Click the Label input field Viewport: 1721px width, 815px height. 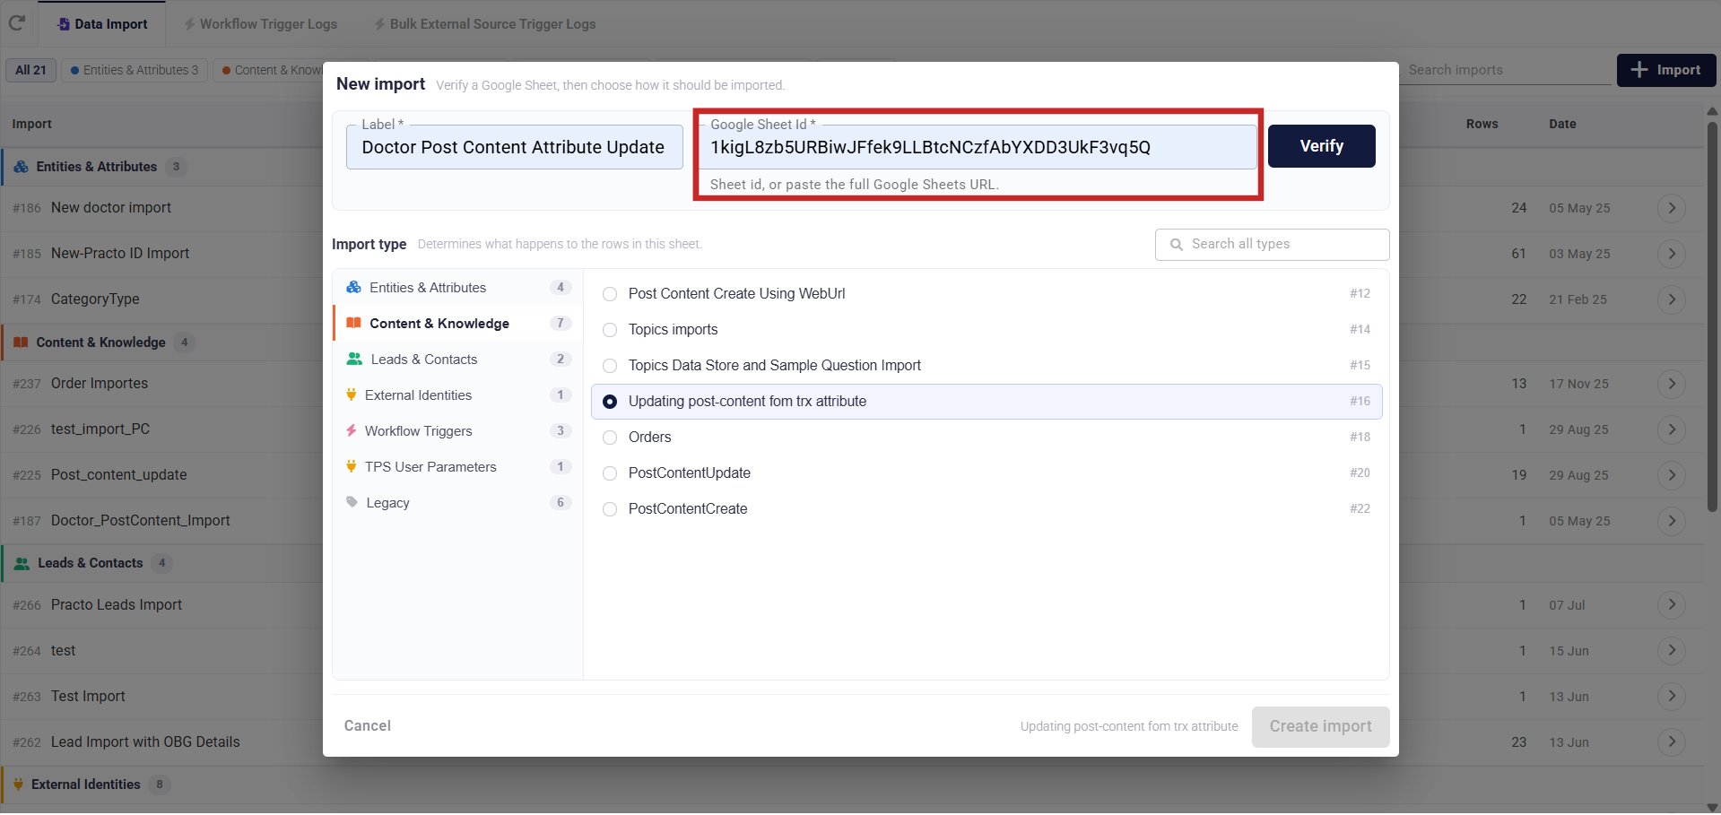click(515, 147)
